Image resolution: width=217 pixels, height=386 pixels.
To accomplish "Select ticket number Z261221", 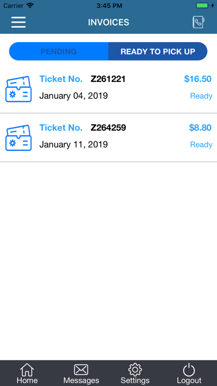I will (108, 79).
